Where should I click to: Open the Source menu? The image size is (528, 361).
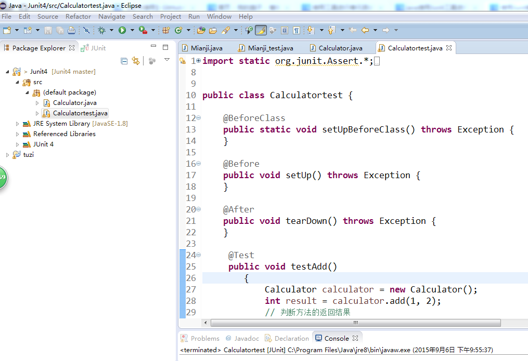[x=47, y=17]
